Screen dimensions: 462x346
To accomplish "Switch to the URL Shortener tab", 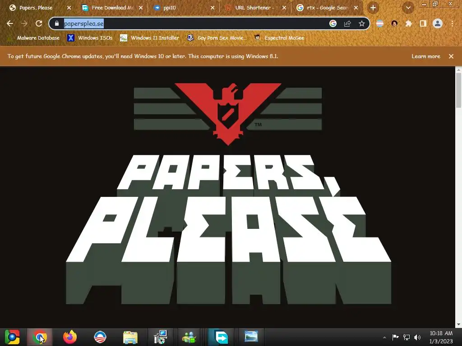I will [x=254, y=8].
